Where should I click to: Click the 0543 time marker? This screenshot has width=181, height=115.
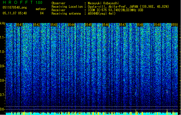coord(54,25)
